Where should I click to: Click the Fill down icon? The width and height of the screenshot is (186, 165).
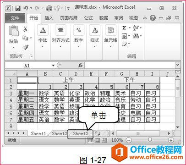pyautogui.click(x=124, y=36)
